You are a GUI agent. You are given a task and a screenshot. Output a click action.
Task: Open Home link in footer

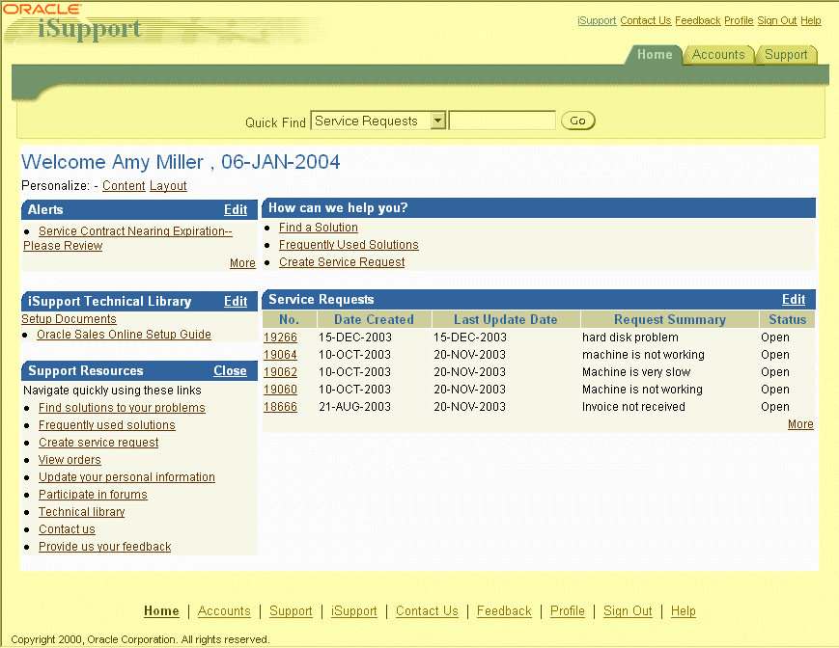pos(161,610)
